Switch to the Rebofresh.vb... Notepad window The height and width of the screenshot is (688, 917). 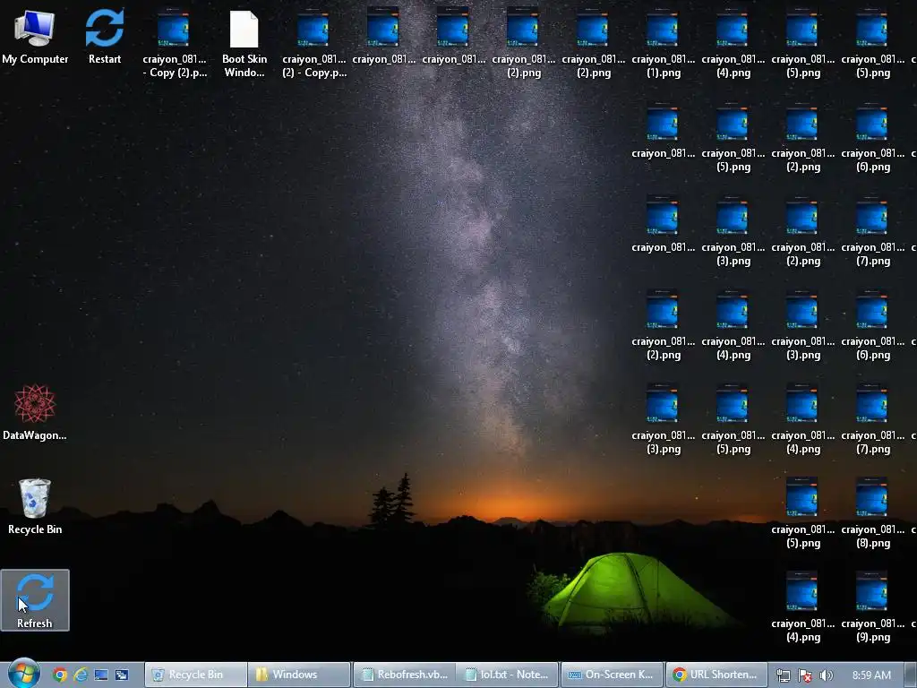pos(405,675)
